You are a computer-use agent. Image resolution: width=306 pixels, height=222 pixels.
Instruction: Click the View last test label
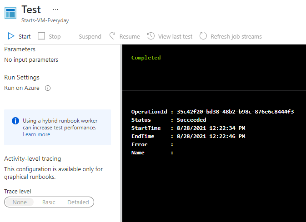(175, 36)
